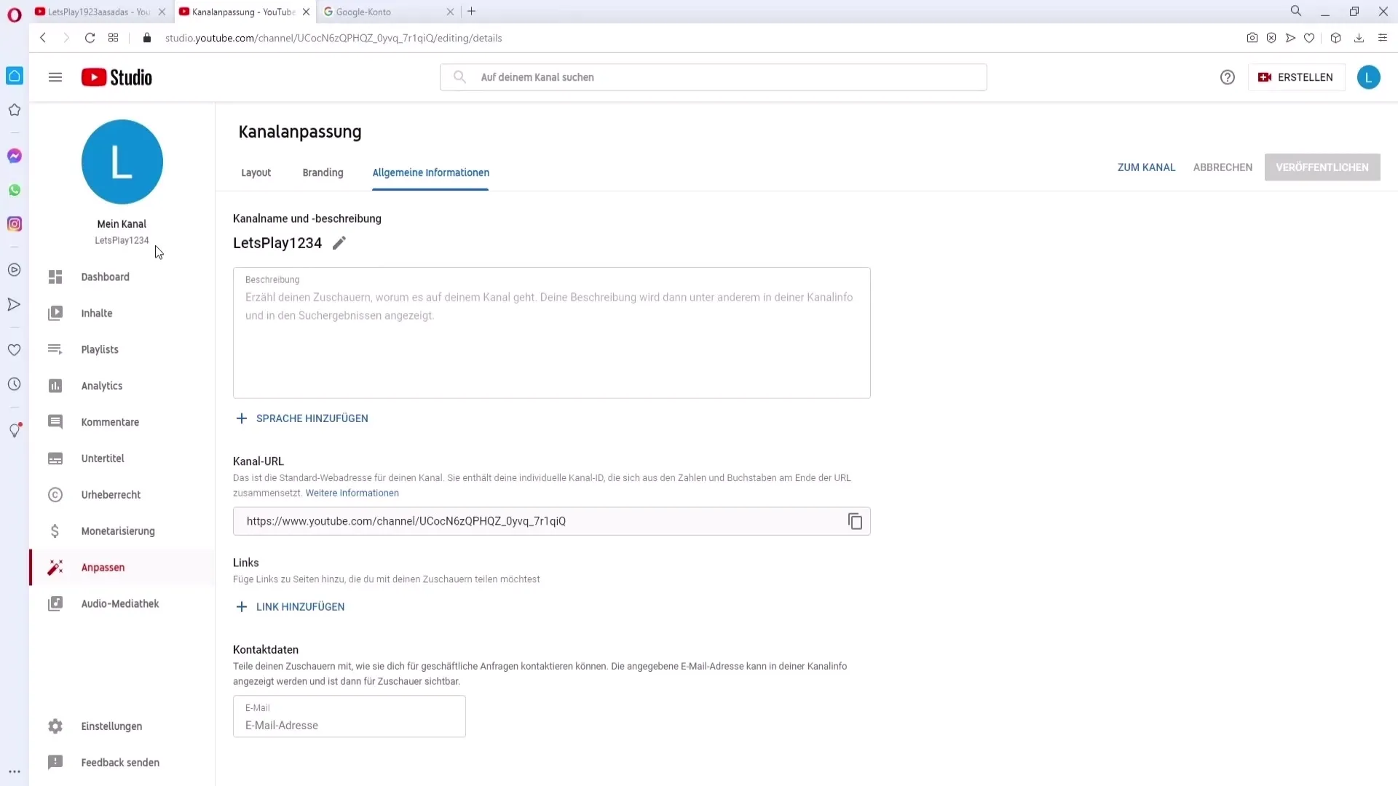Open Monetarisierung settings
This screenshot has width=1398, height=786.
coord(118,530)
